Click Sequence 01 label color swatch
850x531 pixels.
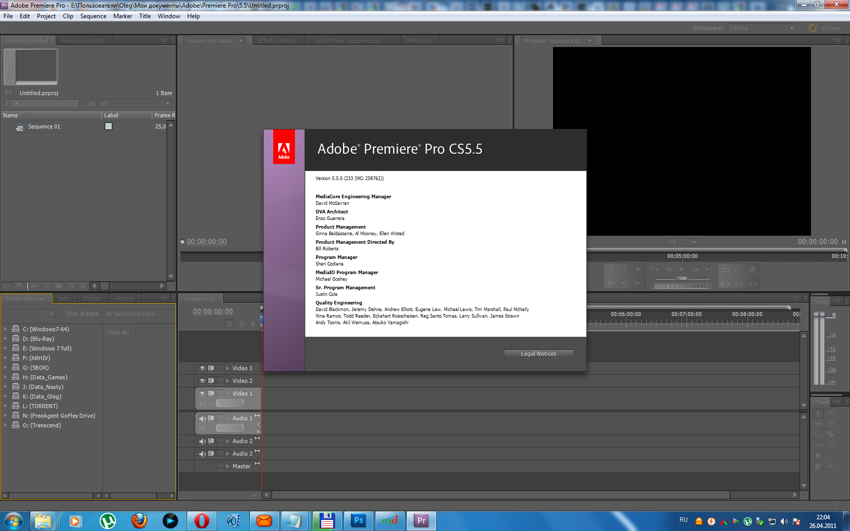tap(108, 126)
